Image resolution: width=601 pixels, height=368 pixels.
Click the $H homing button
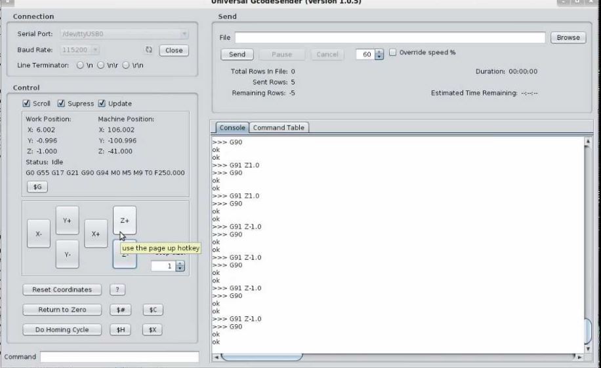click(120, 329)
